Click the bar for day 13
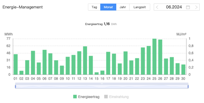Screen dimensions: 204x103 [85, 61]
